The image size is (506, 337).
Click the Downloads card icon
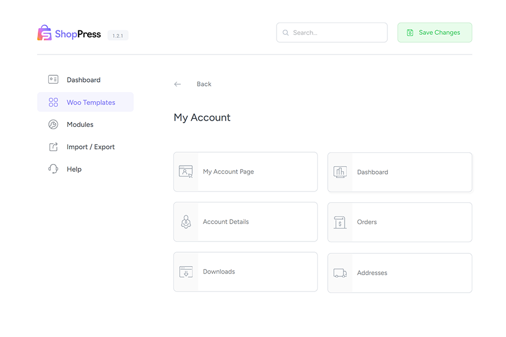(x=186, y=272)
